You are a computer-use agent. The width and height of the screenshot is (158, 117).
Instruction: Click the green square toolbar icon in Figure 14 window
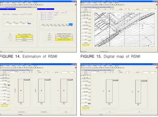pyautogui.click(x=20, y=5)
